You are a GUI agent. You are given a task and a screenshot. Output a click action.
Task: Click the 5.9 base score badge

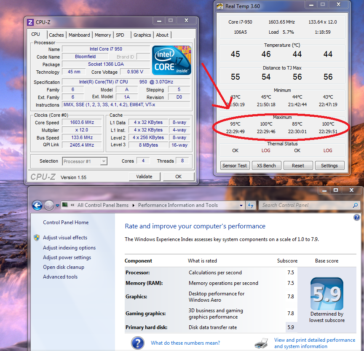click(327, 294)
